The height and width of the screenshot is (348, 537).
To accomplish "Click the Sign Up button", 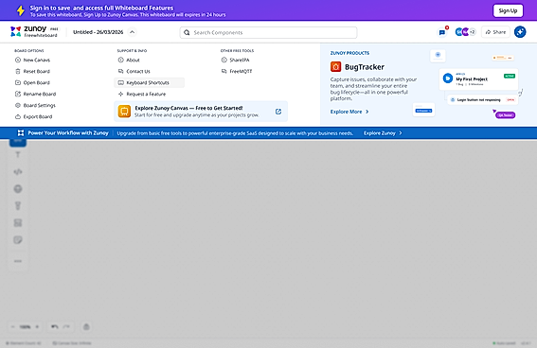I will tap(508, 10).
